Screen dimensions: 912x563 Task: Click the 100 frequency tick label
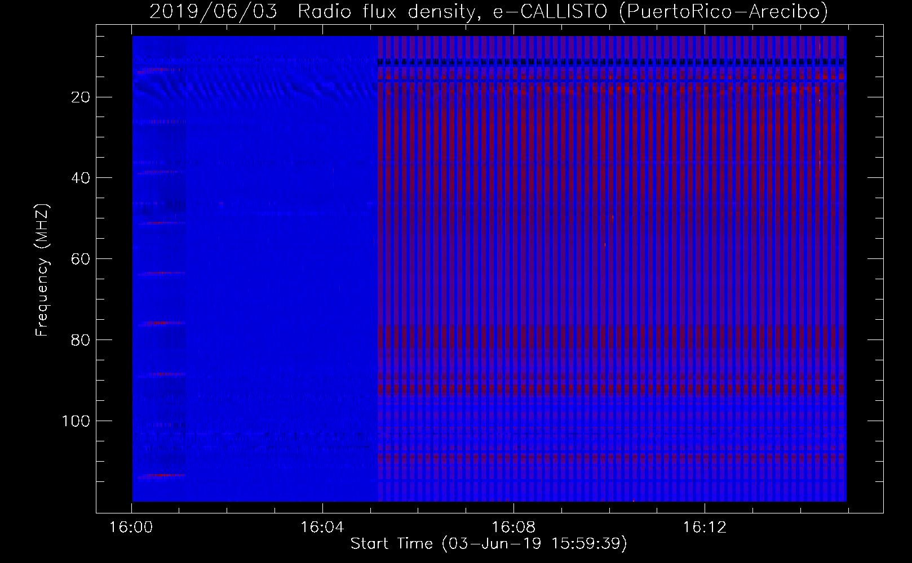tap(76, 422)
